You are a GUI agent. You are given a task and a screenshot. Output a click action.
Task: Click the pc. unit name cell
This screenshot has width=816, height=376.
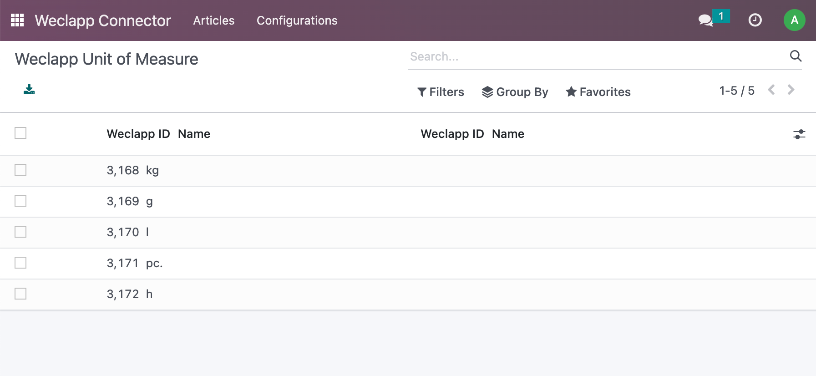[154, 264]
